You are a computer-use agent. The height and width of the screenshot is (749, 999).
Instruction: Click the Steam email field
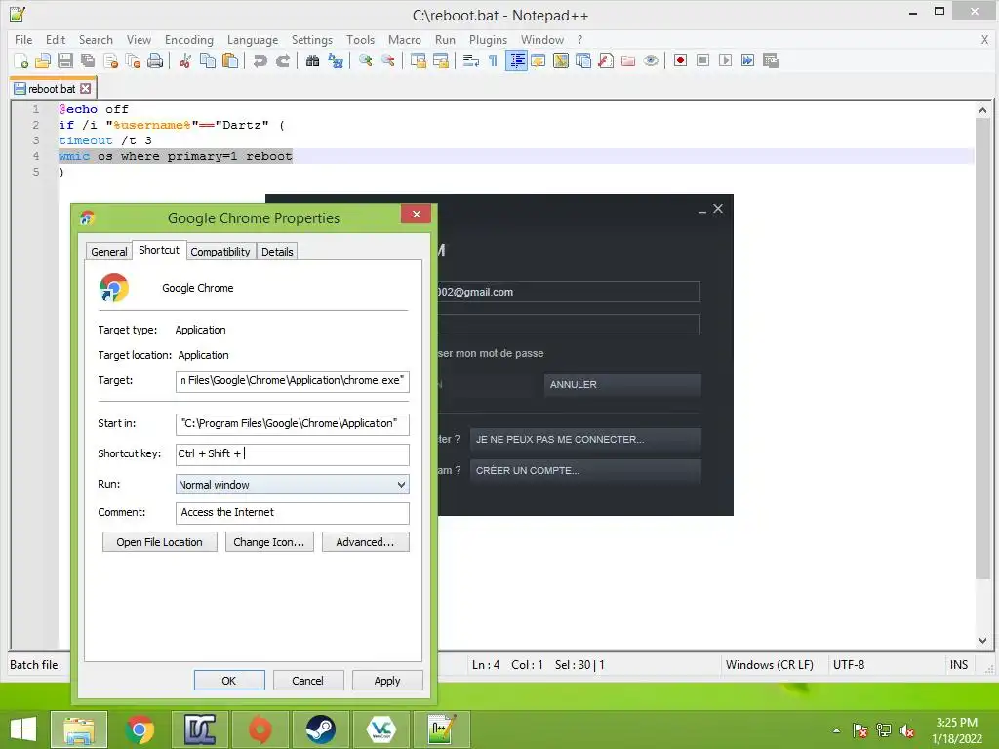pos(569,292)
